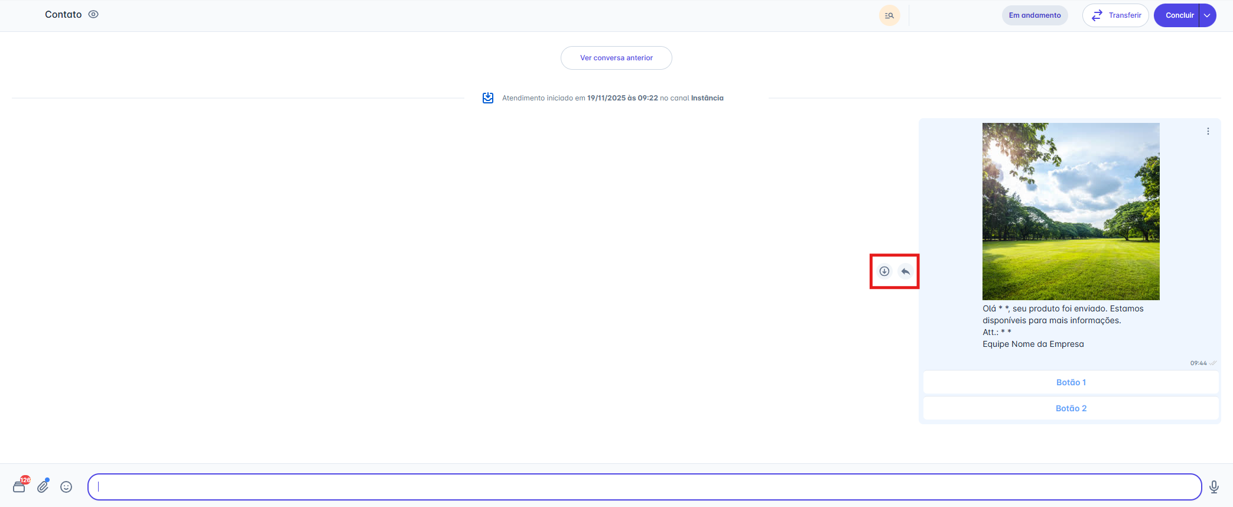This screenshot has height=507, width=1233.
Task: Click the eye icon beside Contato
Action: [93, 15]
